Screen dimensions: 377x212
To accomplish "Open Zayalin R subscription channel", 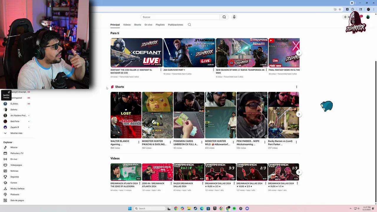I will click(15, 127).
